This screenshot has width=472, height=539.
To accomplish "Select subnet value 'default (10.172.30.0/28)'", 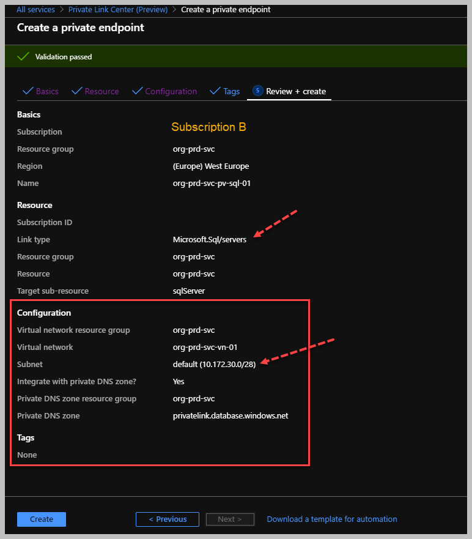I will (215, 365).
